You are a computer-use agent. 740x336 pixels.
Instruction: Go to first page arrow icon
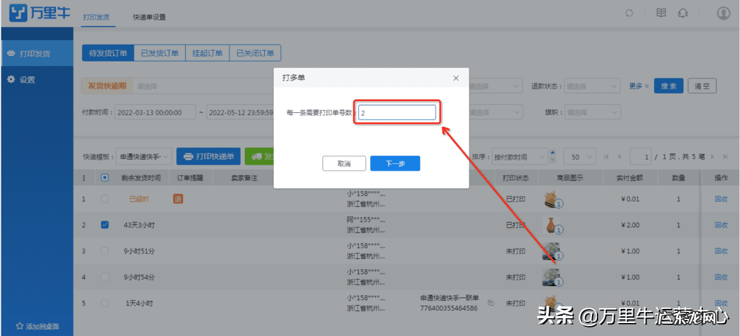tap(606, 157)
